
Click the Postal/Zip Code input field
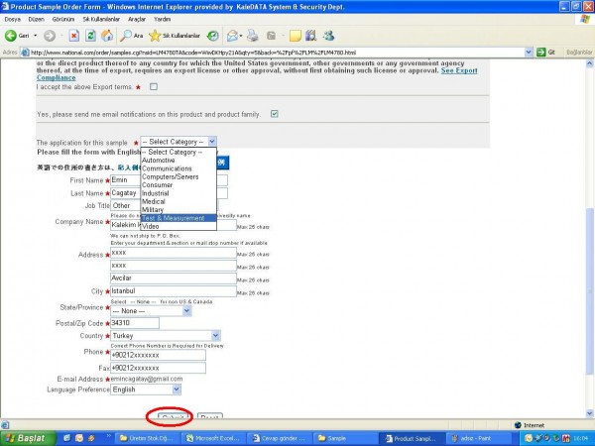(x=135, y=323)
